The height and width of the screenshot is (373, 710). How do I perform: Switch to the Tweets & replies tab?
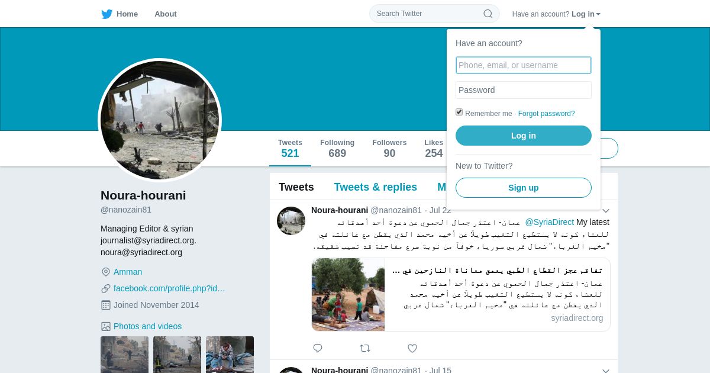tap(375, 187)
